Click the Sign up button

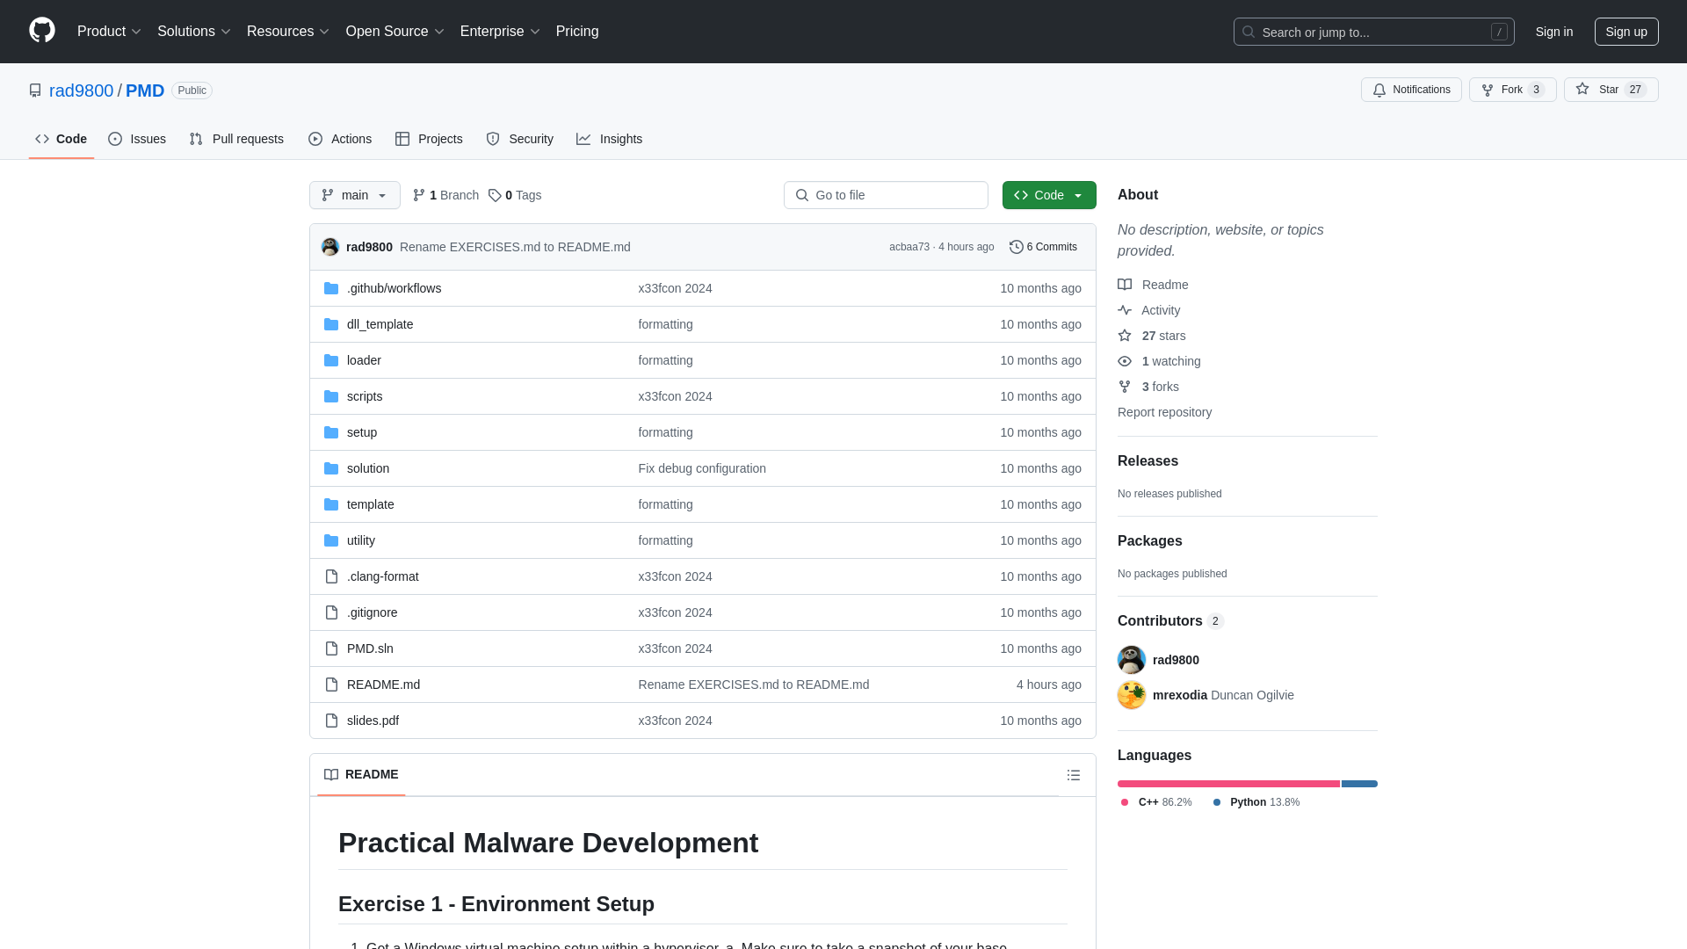pyautogui.click(x=1626, y=32)
